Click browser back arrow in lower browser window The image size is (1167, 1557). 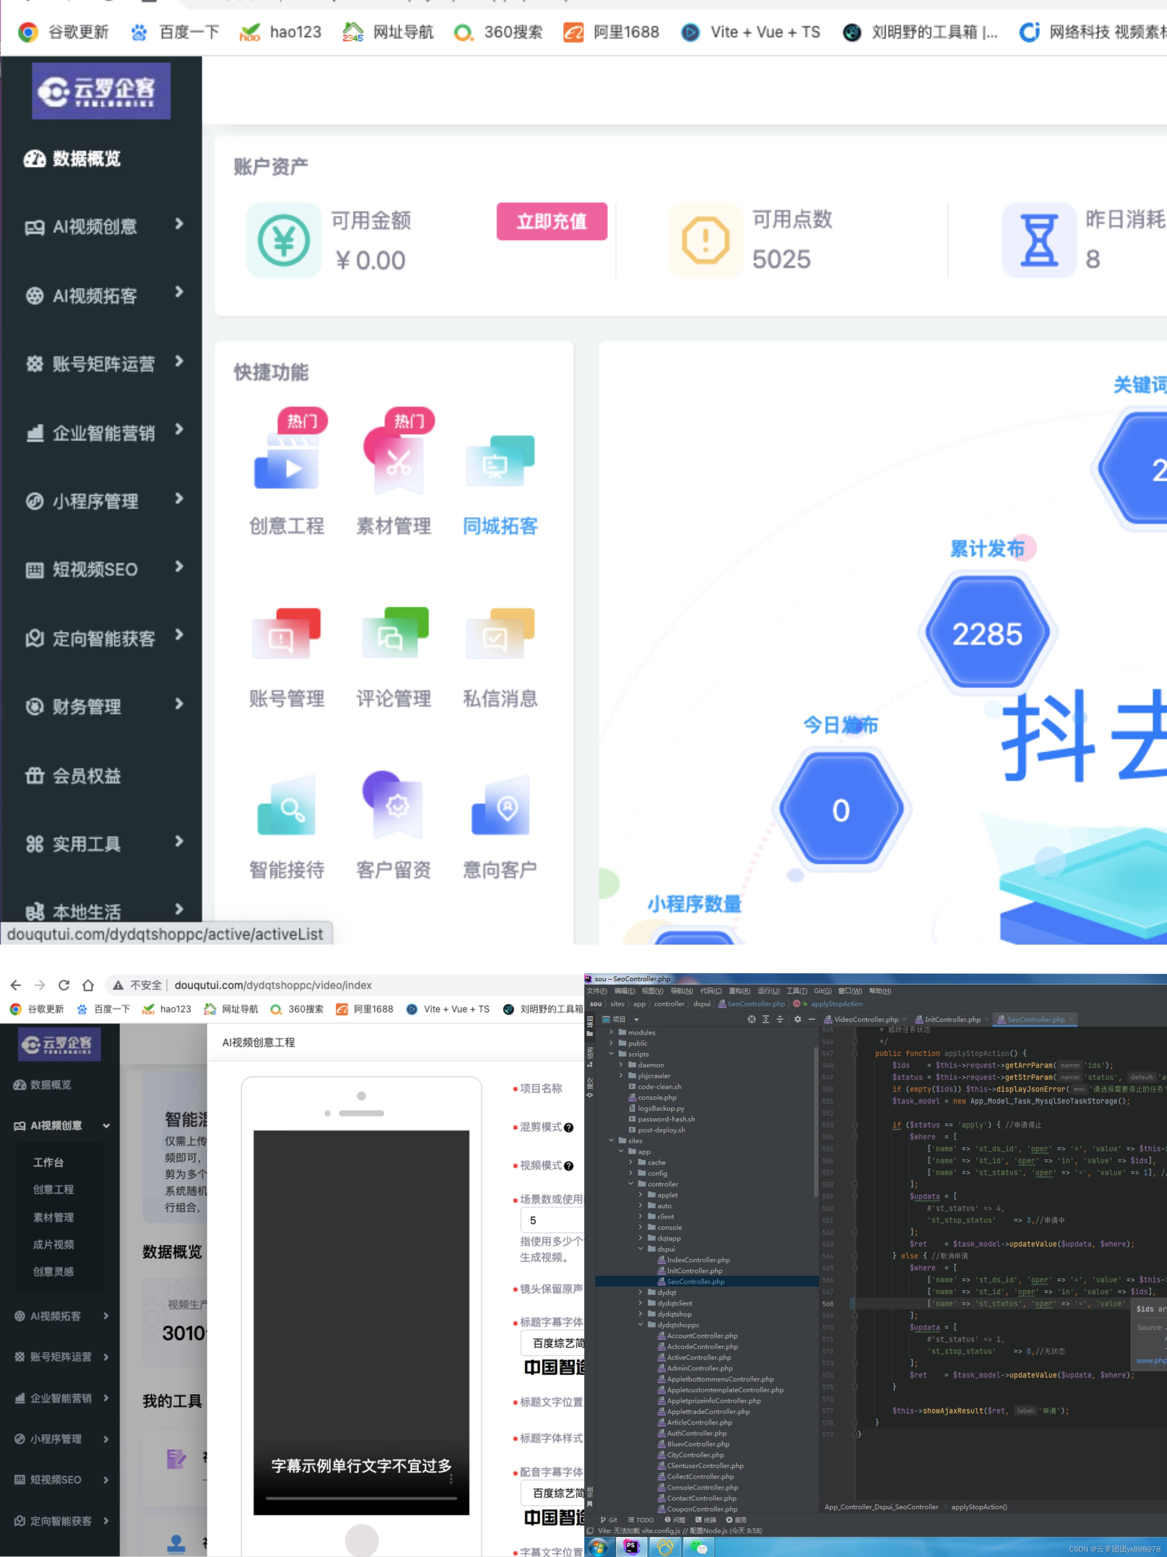coord(16,985)
